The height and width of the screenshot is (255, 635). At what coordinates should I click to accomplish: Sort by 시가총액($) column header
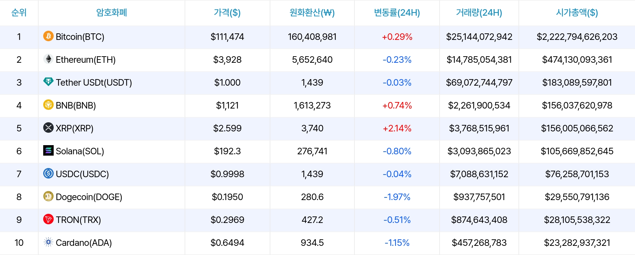[x=577, y=13]
